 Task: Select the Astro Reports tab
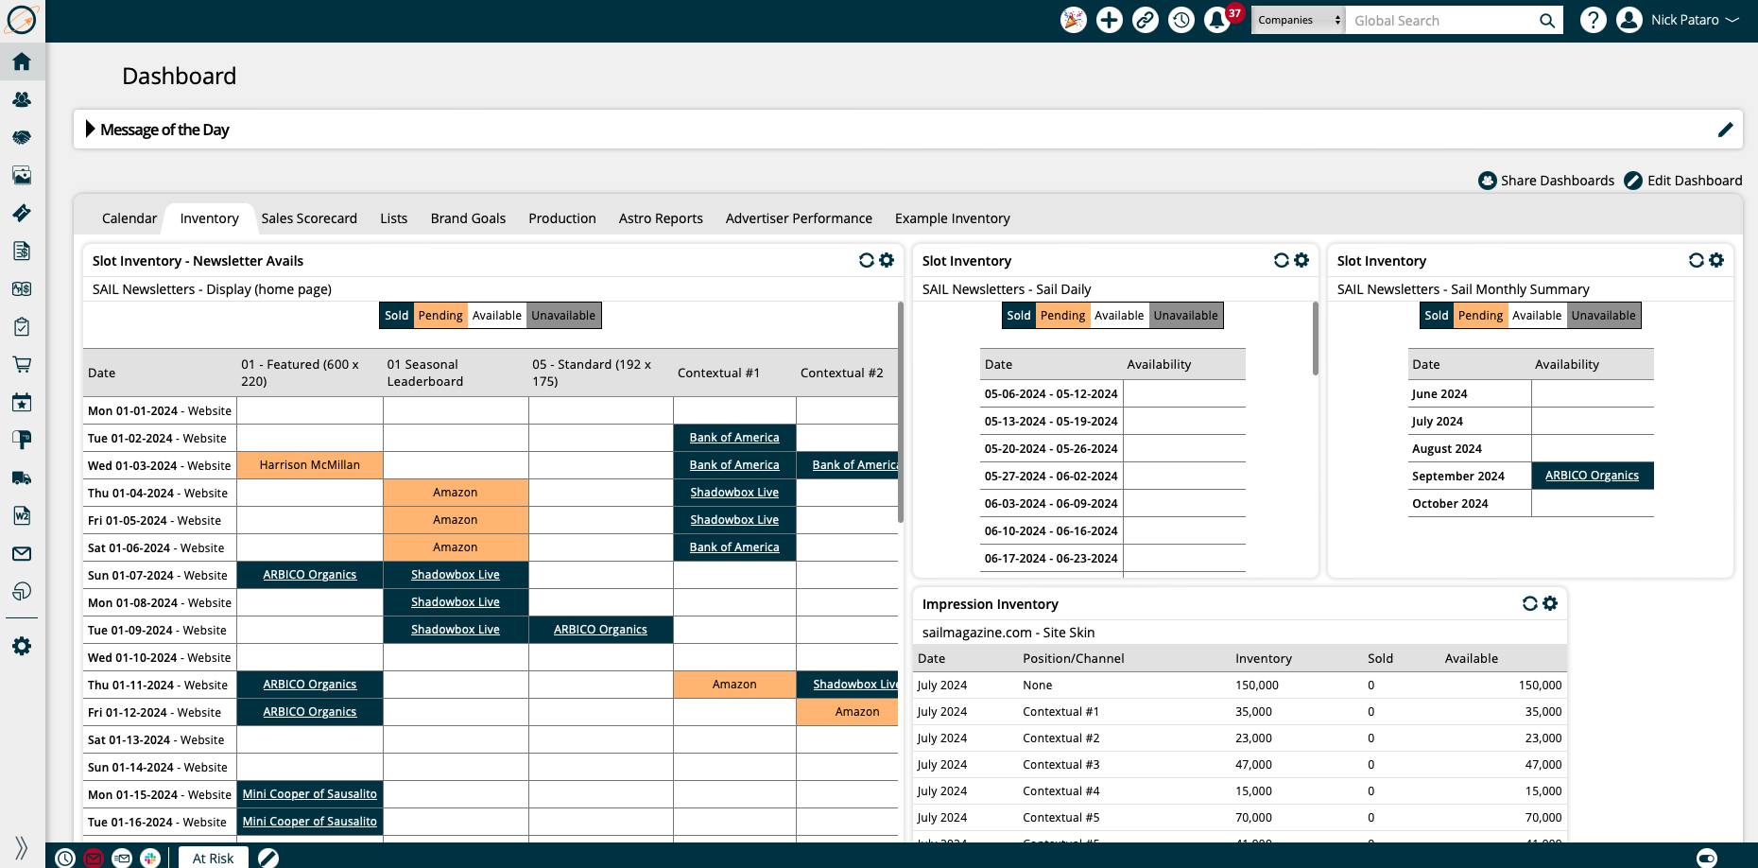click(x=661, y=218)
